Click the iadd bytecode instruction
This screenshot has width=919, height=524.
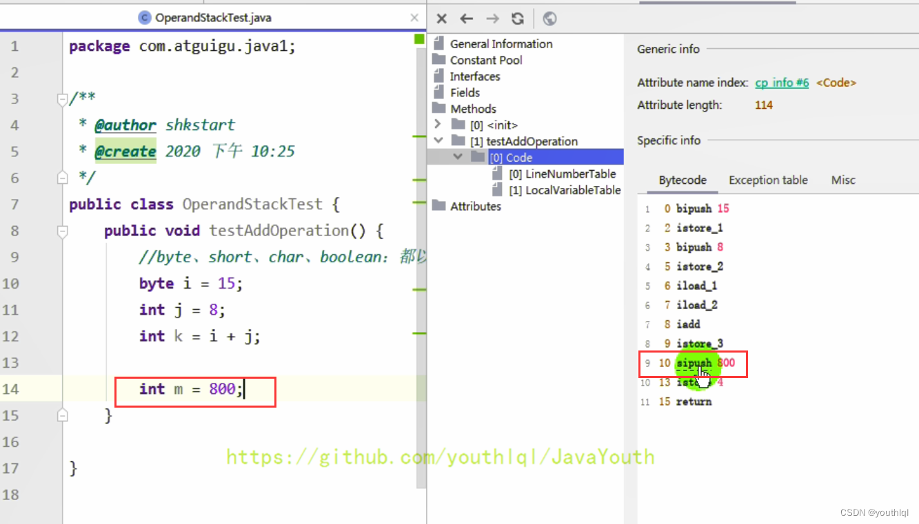click(x=688, y=324)
